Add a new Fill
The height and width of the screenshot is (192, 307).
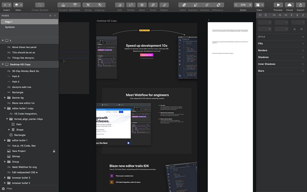point(303,44)
